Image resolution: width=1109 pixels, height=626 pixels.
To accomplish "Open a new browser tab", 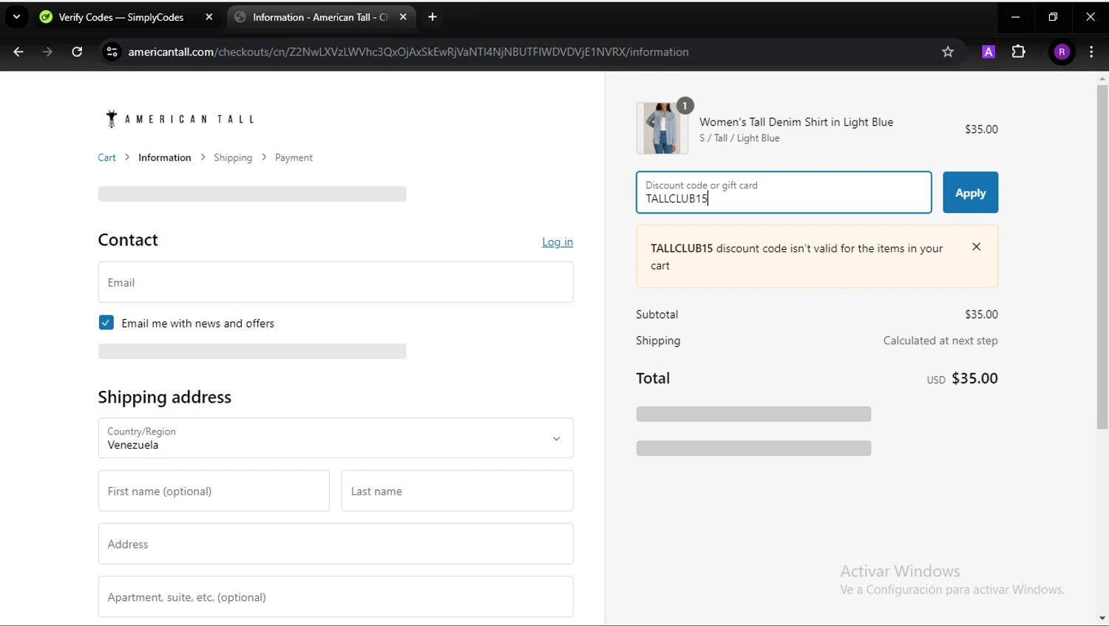I will (433, 17).
